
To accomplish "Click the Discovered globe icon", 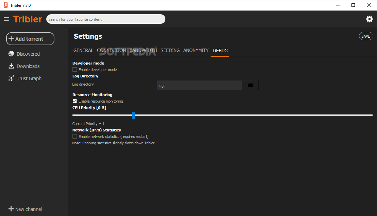I will [x=11, y=54].
